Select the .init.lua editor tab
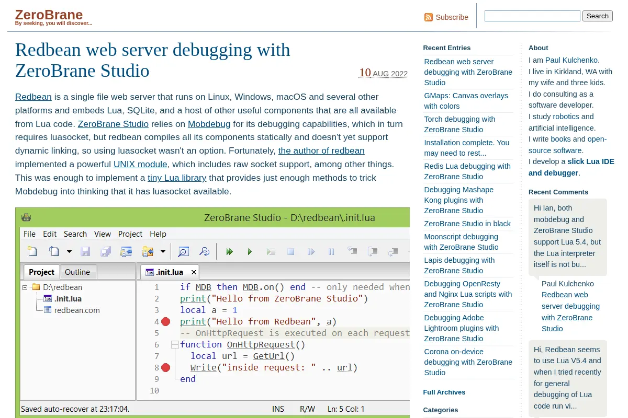Image resolution: width=628 pixels, height=418 pixels. coord(170,272)
